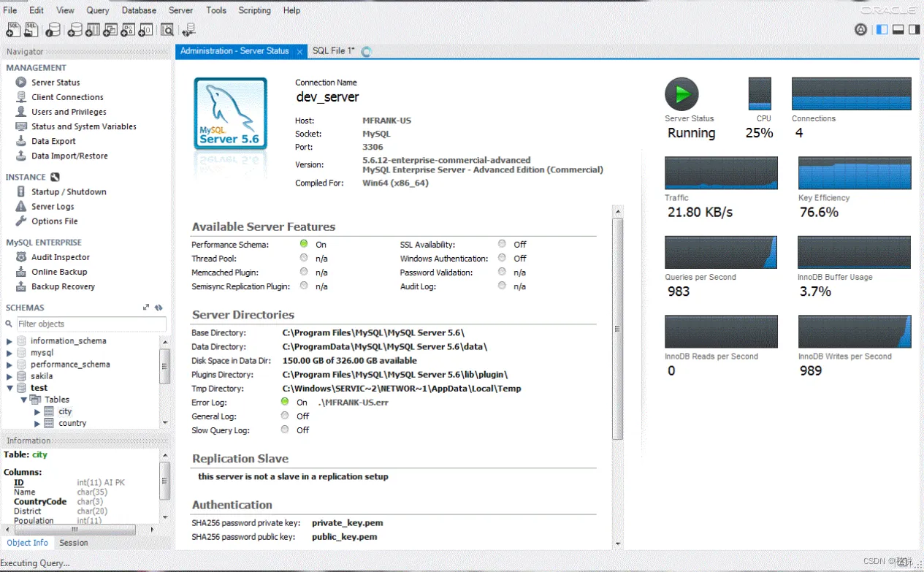Click the Filter objects input field
The width and height of the screenshot is (924, 572).
click(91, 324)
